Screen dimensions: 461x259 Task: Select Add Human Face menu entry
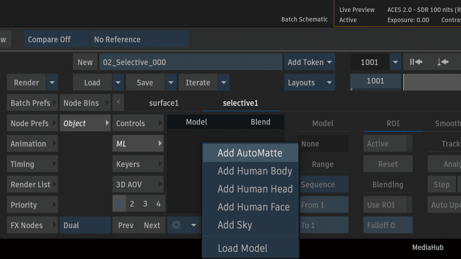click(x=253, y=207)
